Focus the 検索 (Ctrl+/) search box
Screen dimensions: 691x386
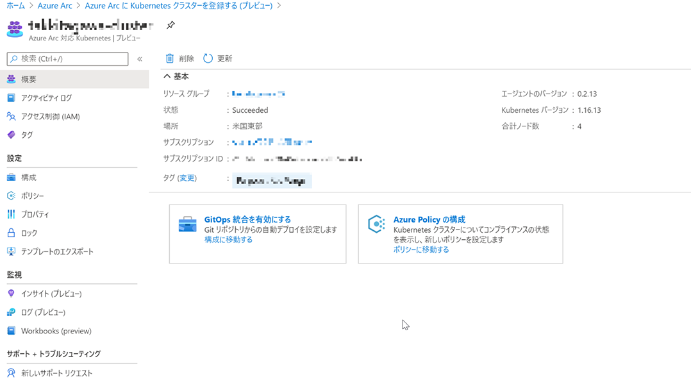(67, 58)
